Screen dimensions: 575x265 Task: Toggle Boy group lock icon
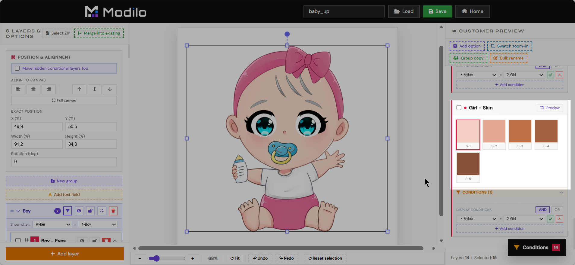click(90, 211)
